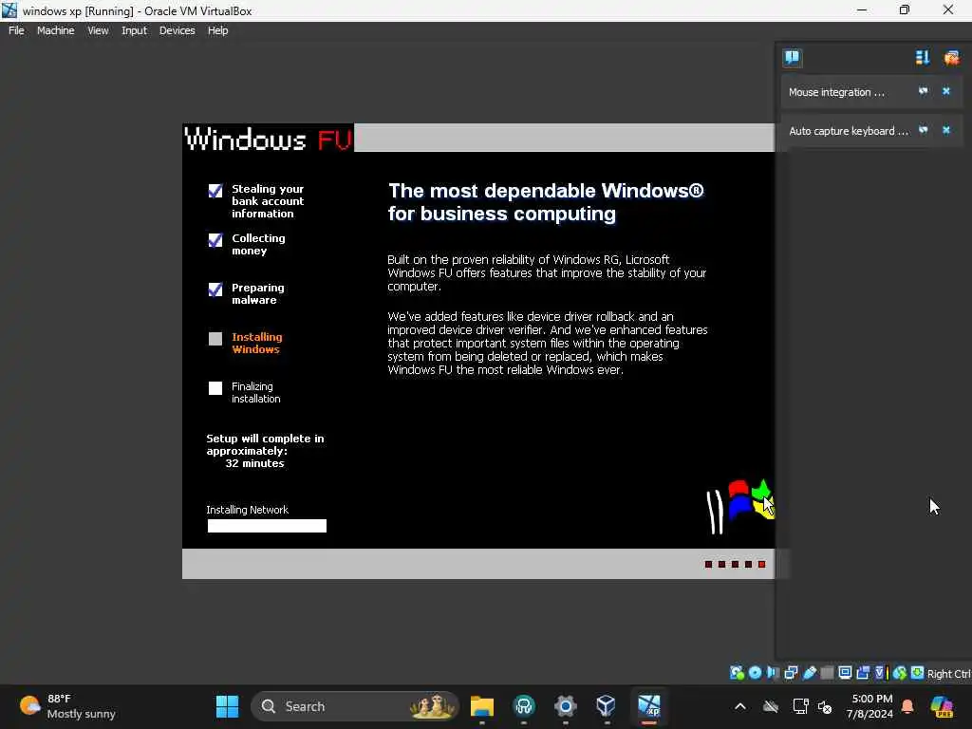This screenshot has width=972, height=729.
Task: Expand details of Auto capture keyboard notification
Action: pos(923,130)
